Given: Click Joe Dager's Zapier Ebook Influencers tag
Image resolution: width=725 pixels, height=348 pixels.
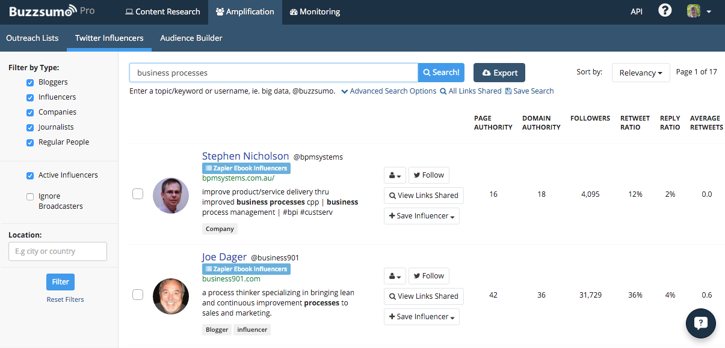Looking at the screenshot, I should (246, 269).
